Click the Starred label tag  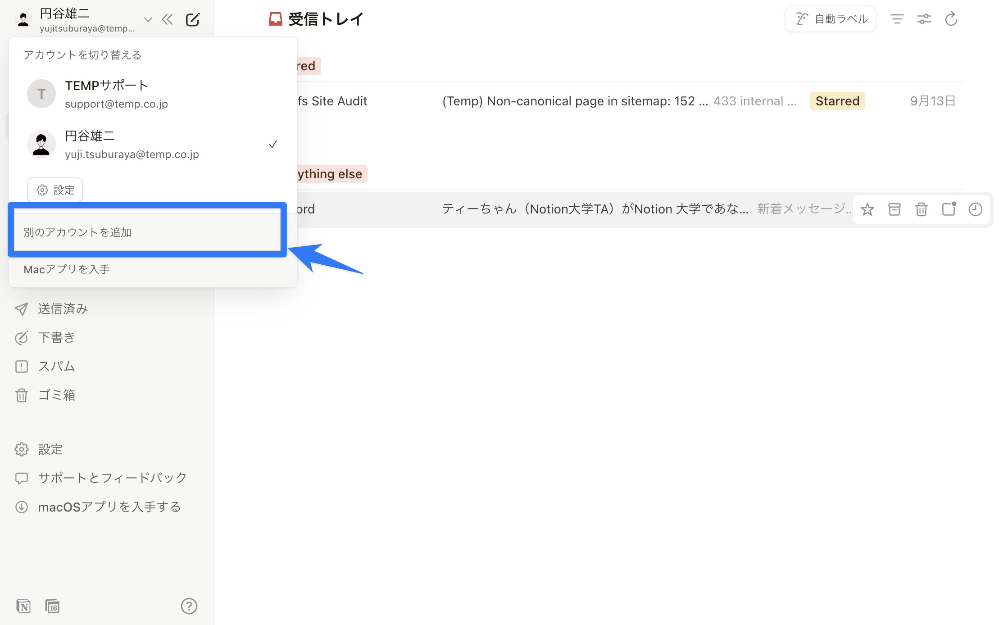pos(837,101)
